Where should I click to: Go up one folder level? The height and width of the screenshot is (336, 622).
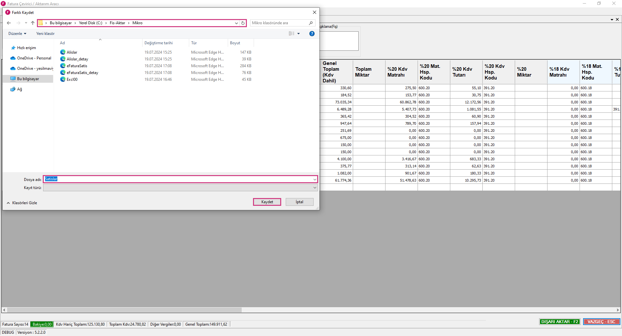(x=33, y=23)
